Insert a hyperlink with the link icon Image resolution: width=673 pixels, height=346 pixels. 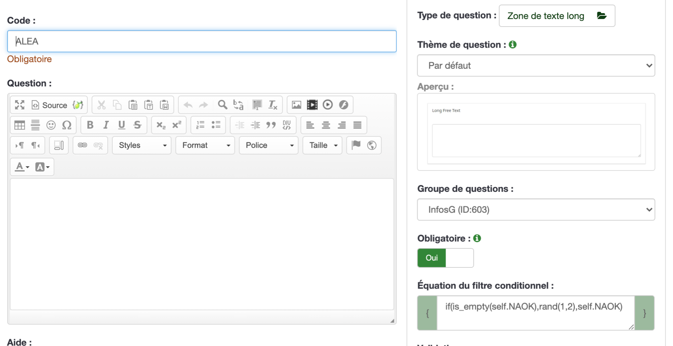[x=82, y=145]
